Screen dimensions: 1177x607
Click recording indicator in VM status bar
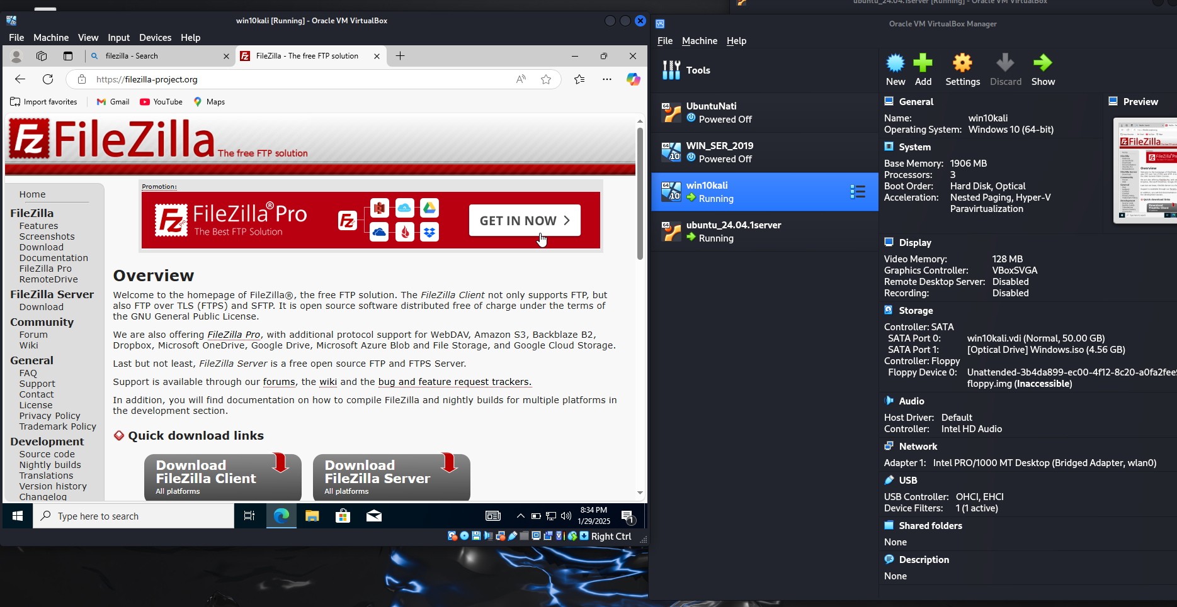(x=548, y=536)
